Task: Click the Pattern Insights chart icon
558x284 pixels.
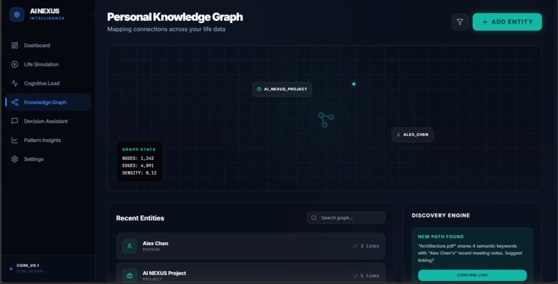Action: 15,140
